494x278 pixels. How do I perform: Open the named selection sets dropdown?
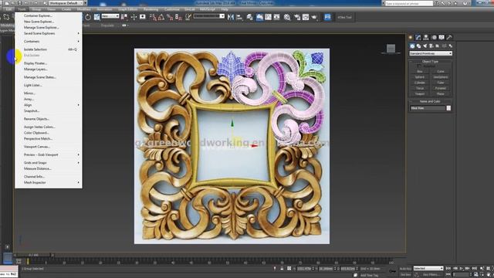[x=209, y=16]
